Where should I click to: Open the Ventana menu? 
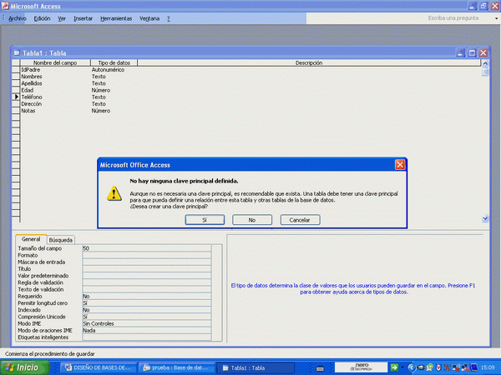149,18
